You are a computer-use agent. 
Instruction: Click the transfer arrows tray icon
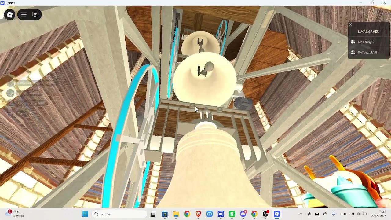tap(309, 214)
